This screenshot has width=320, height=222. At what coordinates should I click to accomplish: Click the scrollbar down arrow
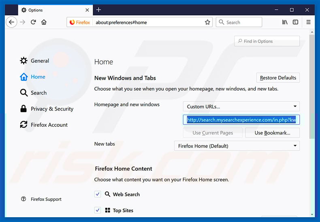click(312, 214)
